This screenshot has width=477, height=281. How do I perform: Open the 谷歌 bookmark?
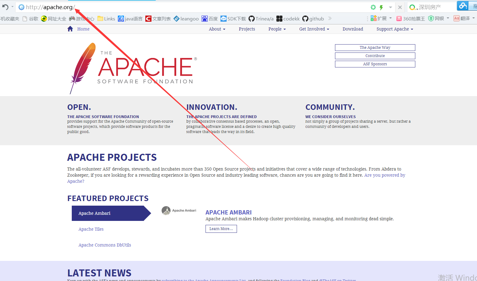tap(30, 19)
